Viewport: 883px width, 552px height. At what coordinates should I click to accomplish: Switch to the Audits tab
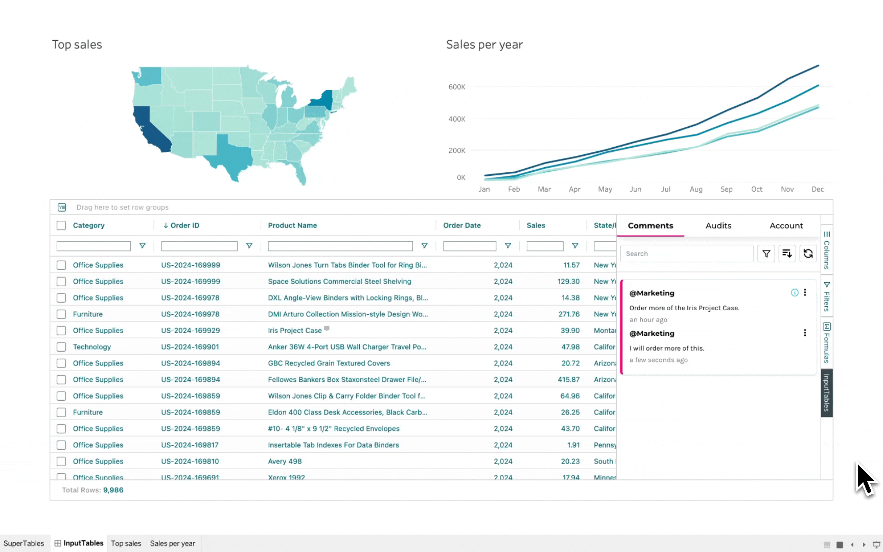[718, 226]
